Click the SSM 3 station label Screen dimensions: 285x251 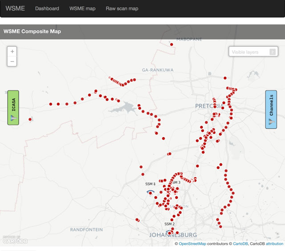click(176, 182)
